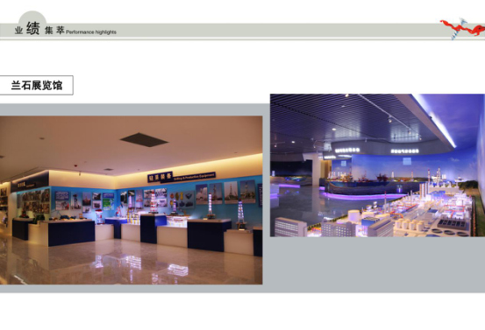
Task: Click the red fire alarm on ceiling
Action: [75, 165]
